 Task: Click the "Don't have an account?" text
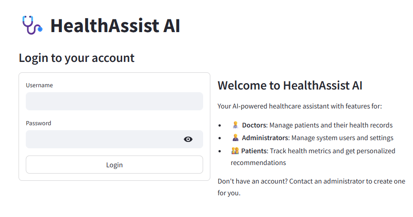coord(252,181)
